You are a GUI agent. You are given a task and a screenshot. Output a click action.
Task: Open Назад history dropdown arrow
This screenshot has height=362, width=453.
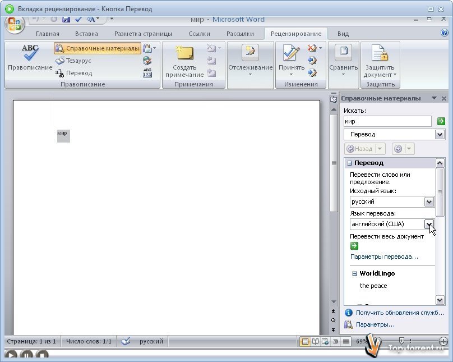(380, 149)
